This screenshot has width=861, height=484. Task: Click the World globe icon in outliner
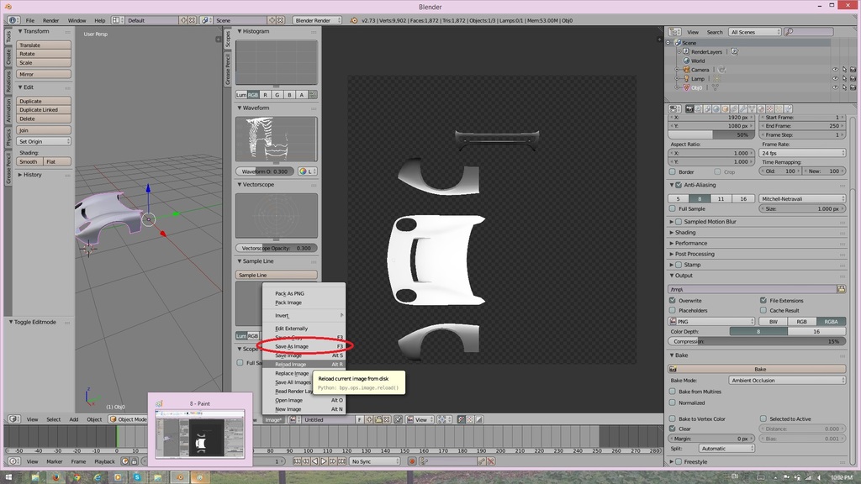point(686,60)
